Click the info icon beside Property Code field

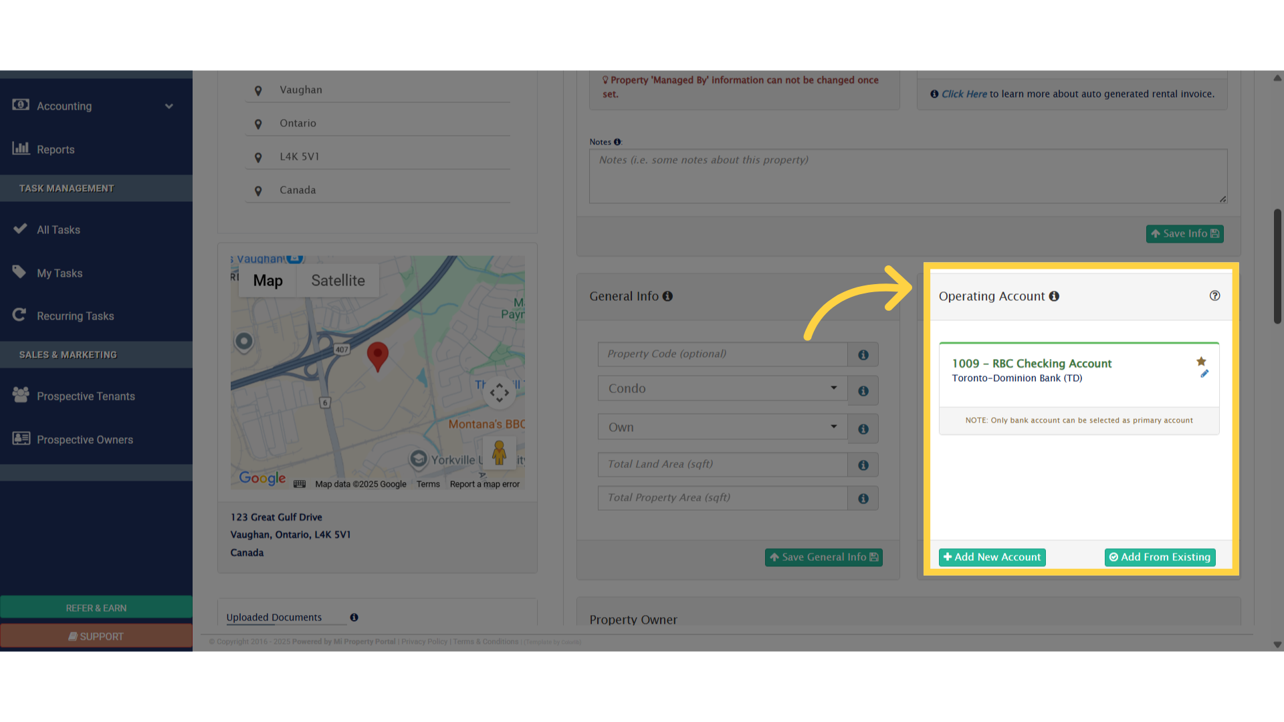[863, 354]
